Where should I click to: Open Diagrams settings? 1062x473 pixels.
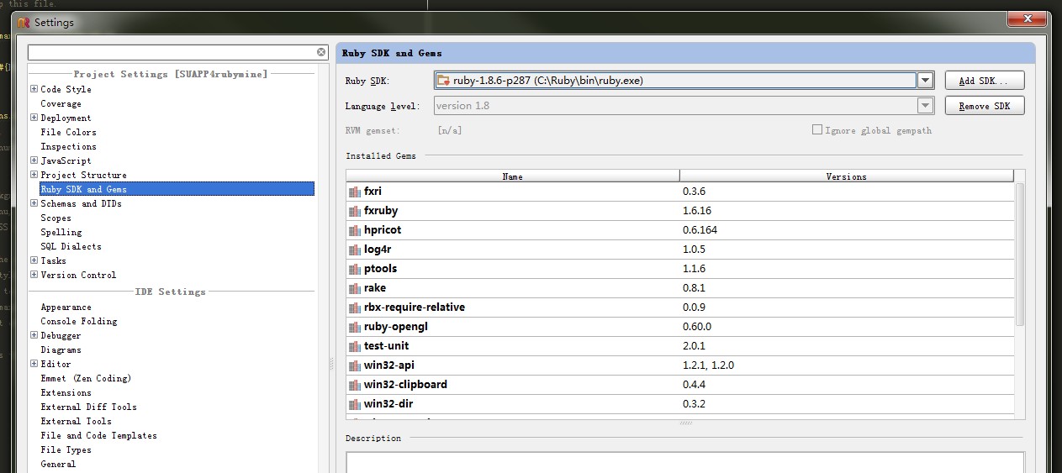(x=61, y=350)
